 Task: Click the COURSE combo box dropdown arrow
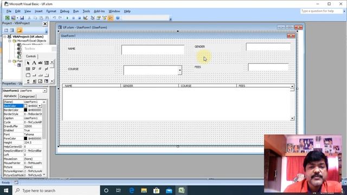pos(179,70)
